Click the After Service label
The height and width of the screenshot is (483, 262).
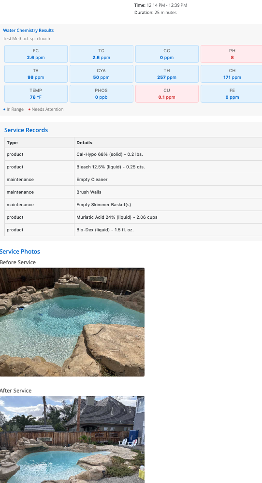(x=15, y=391)
